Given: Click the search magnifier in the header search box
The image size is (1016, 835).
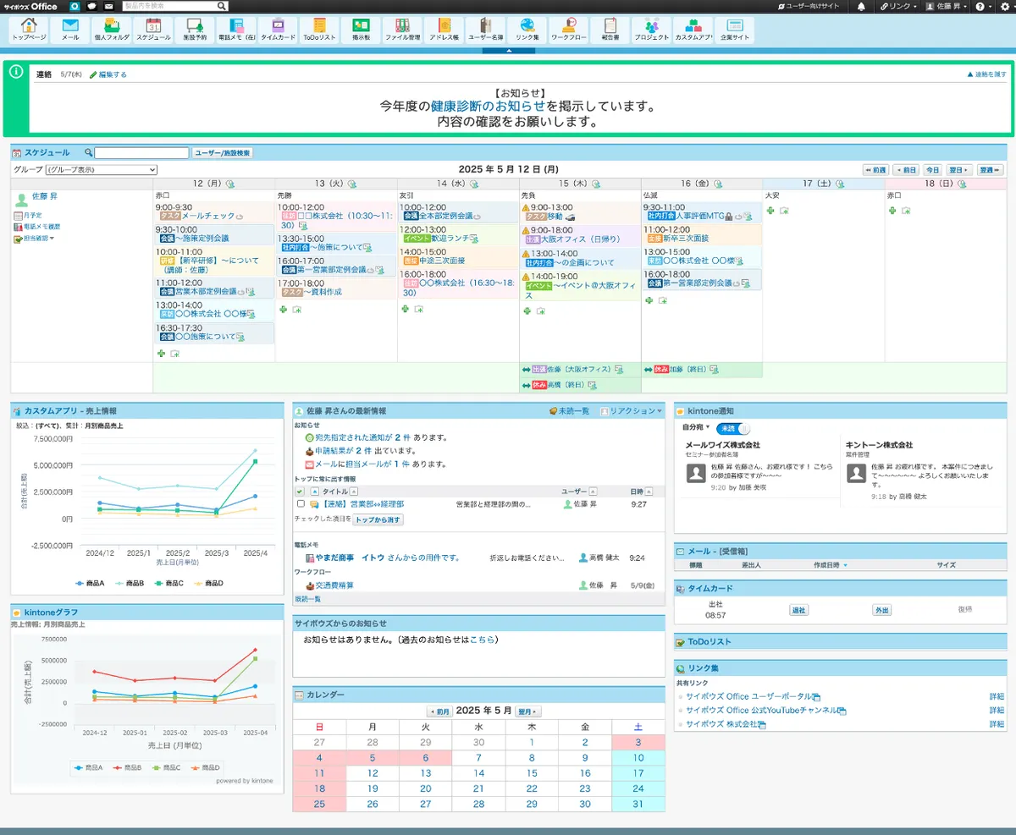Looking at the screenshot, I should [221, 6].
